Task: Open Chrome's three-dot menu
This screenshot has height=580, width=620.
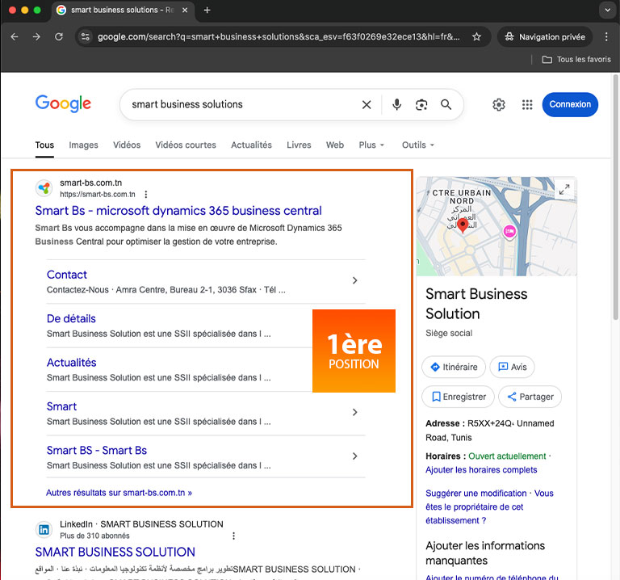Action: tap(607, 37)
